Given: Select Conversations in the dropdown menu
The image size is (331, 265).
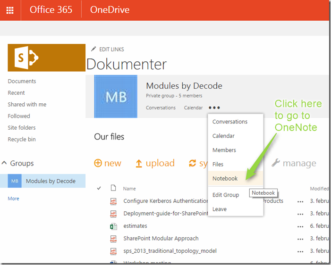Looking at the screenshot, I should coord(236,122).
